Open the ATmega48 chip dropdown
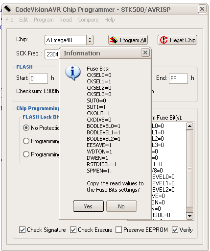 tap(90, 40)
